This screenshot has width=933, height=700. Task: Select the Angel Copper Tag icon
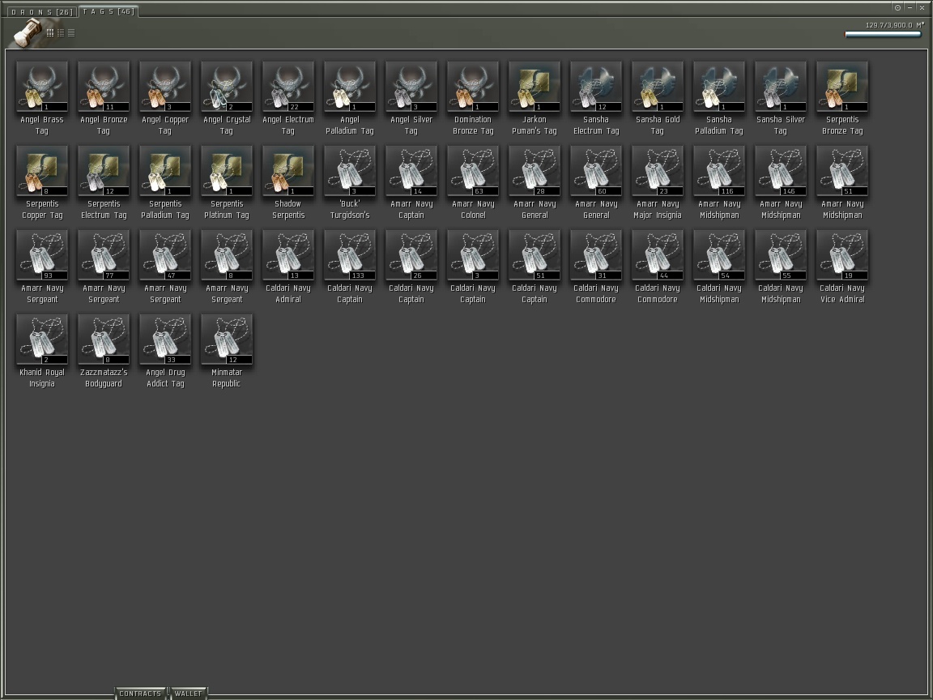[x=165, y=87]
